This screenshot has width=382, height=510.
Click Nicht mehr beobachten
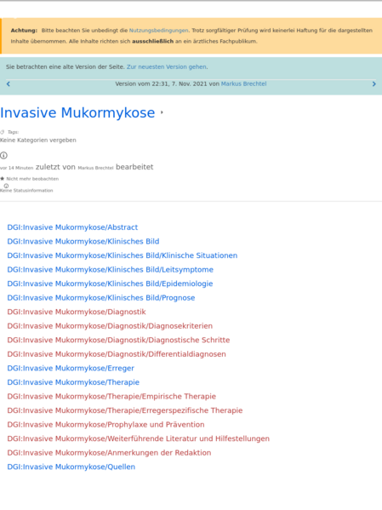click(32, 179)
